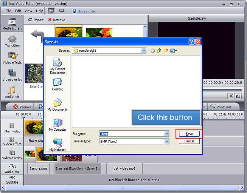Click the back arrow folder-up item
Image resolution: width=247 pixels, height=193 pixels.
[37, 36]
